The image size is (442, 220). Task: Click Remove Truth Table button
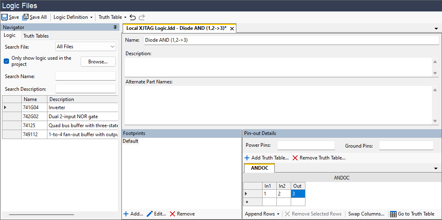tap(319, 158)
